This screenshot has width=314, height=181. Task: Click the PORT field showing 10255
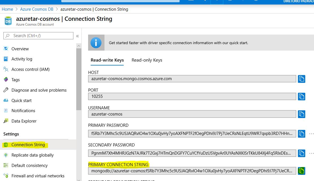(x=192, y=96)
